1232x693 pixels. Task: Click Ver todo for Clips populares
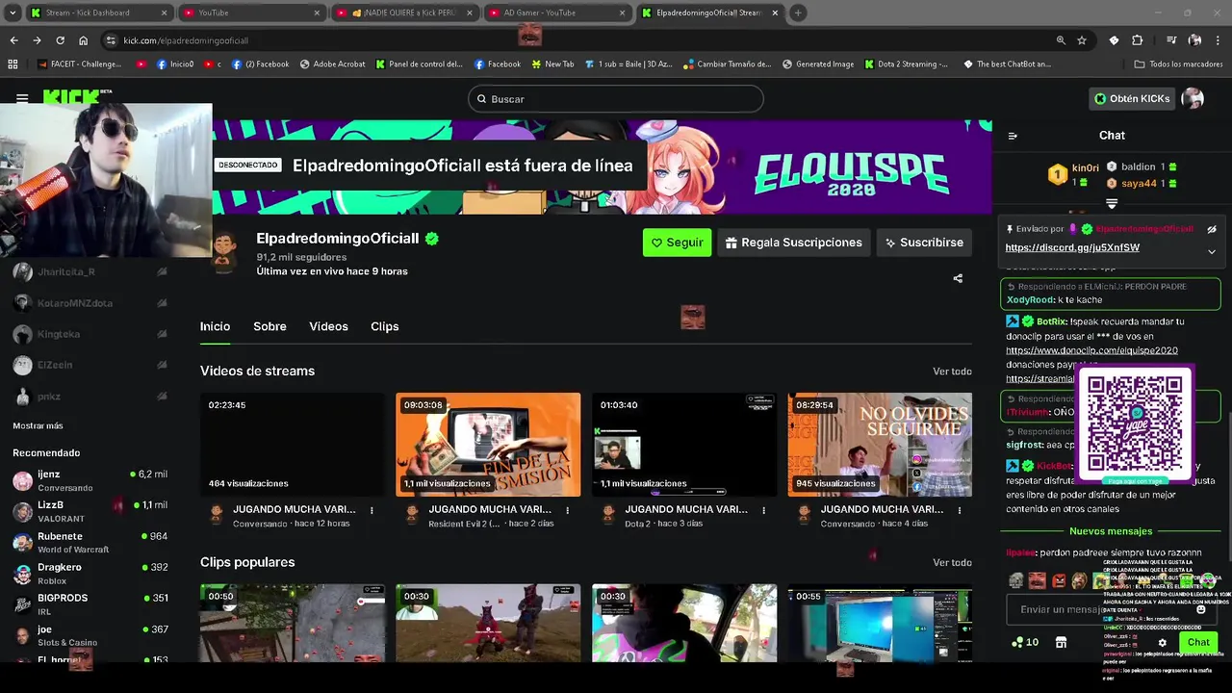point(952,562)
